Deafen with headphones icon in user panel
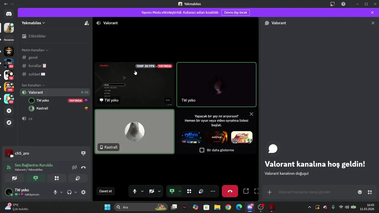The image size is (379, 213). (x=69, y=192)
